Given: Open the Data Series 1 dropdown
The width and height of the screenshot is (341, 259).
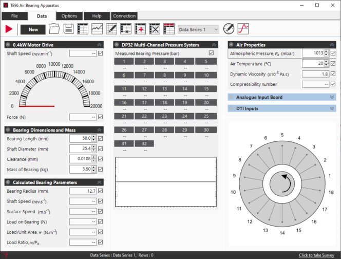Looking at the screenshot, I should pos(198,29).
